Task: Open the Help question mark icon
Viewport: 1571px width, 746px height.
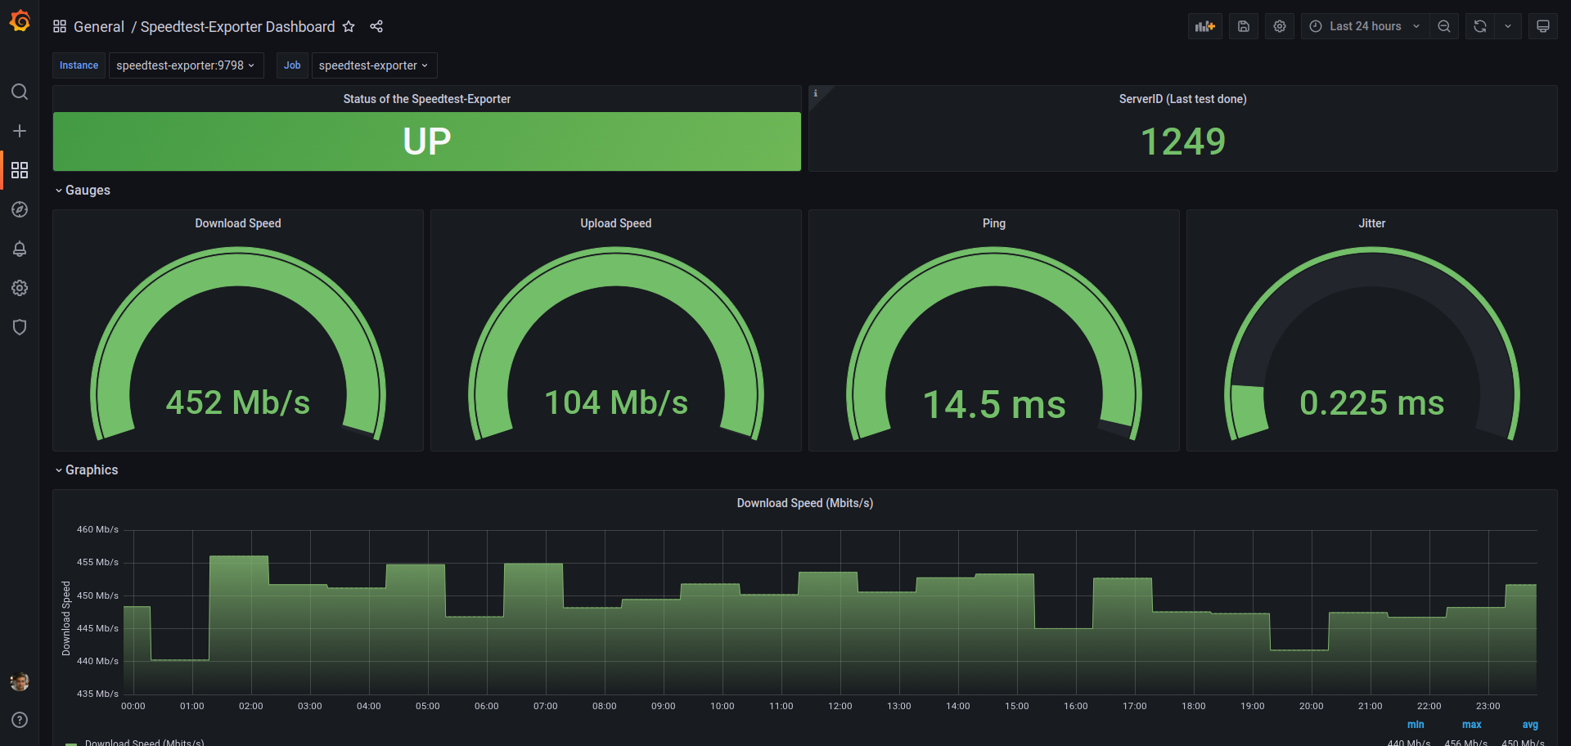Action: (20, 720)
